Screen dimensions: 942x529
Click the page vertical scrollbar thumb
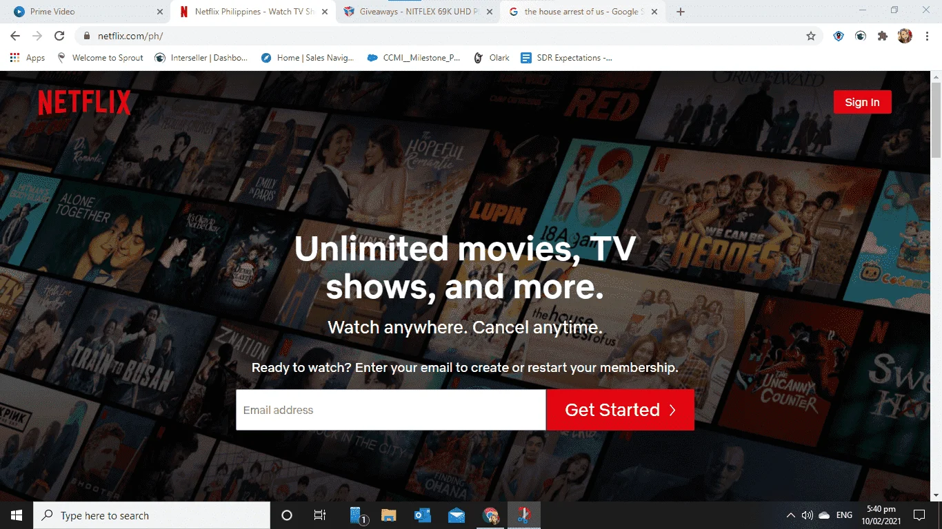[936, 120]
